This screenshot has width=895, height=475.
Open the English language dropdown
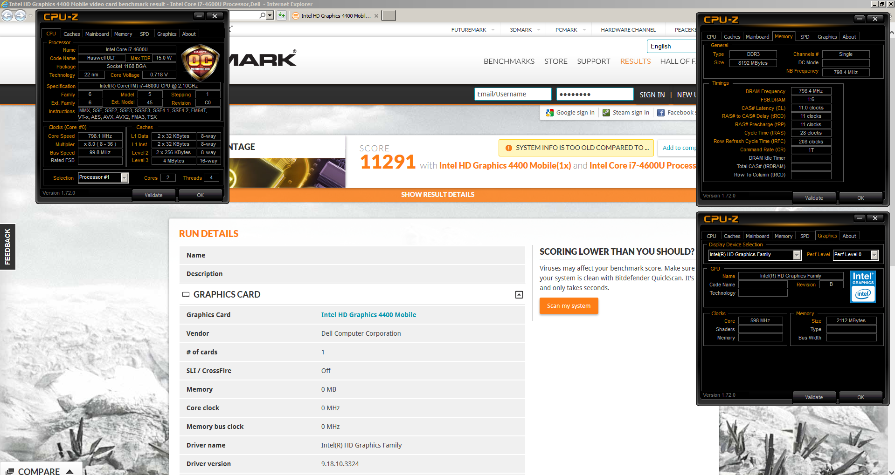(x=672, y=46)
